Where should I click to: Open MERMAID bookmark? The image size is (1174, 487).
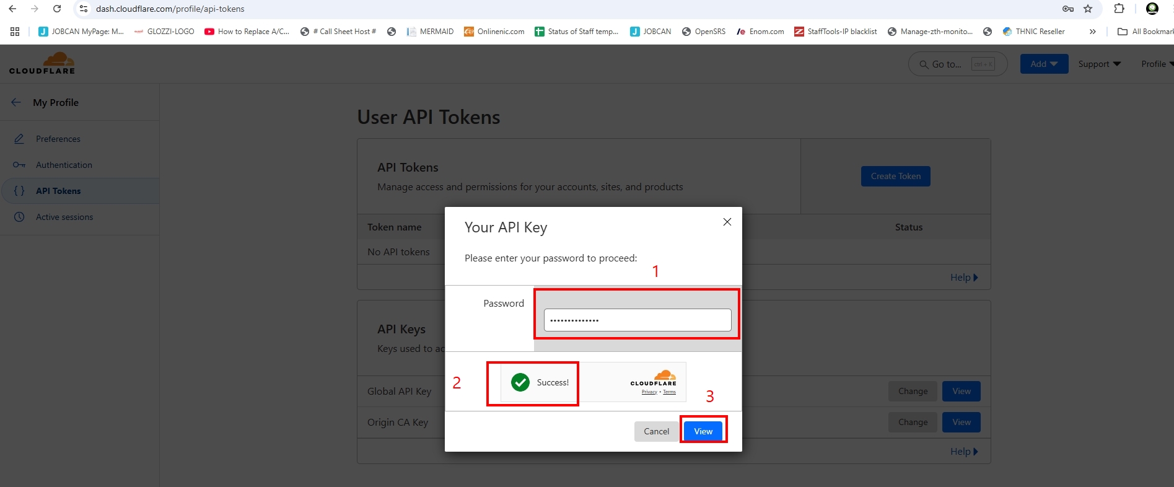(x=430, y=32)
